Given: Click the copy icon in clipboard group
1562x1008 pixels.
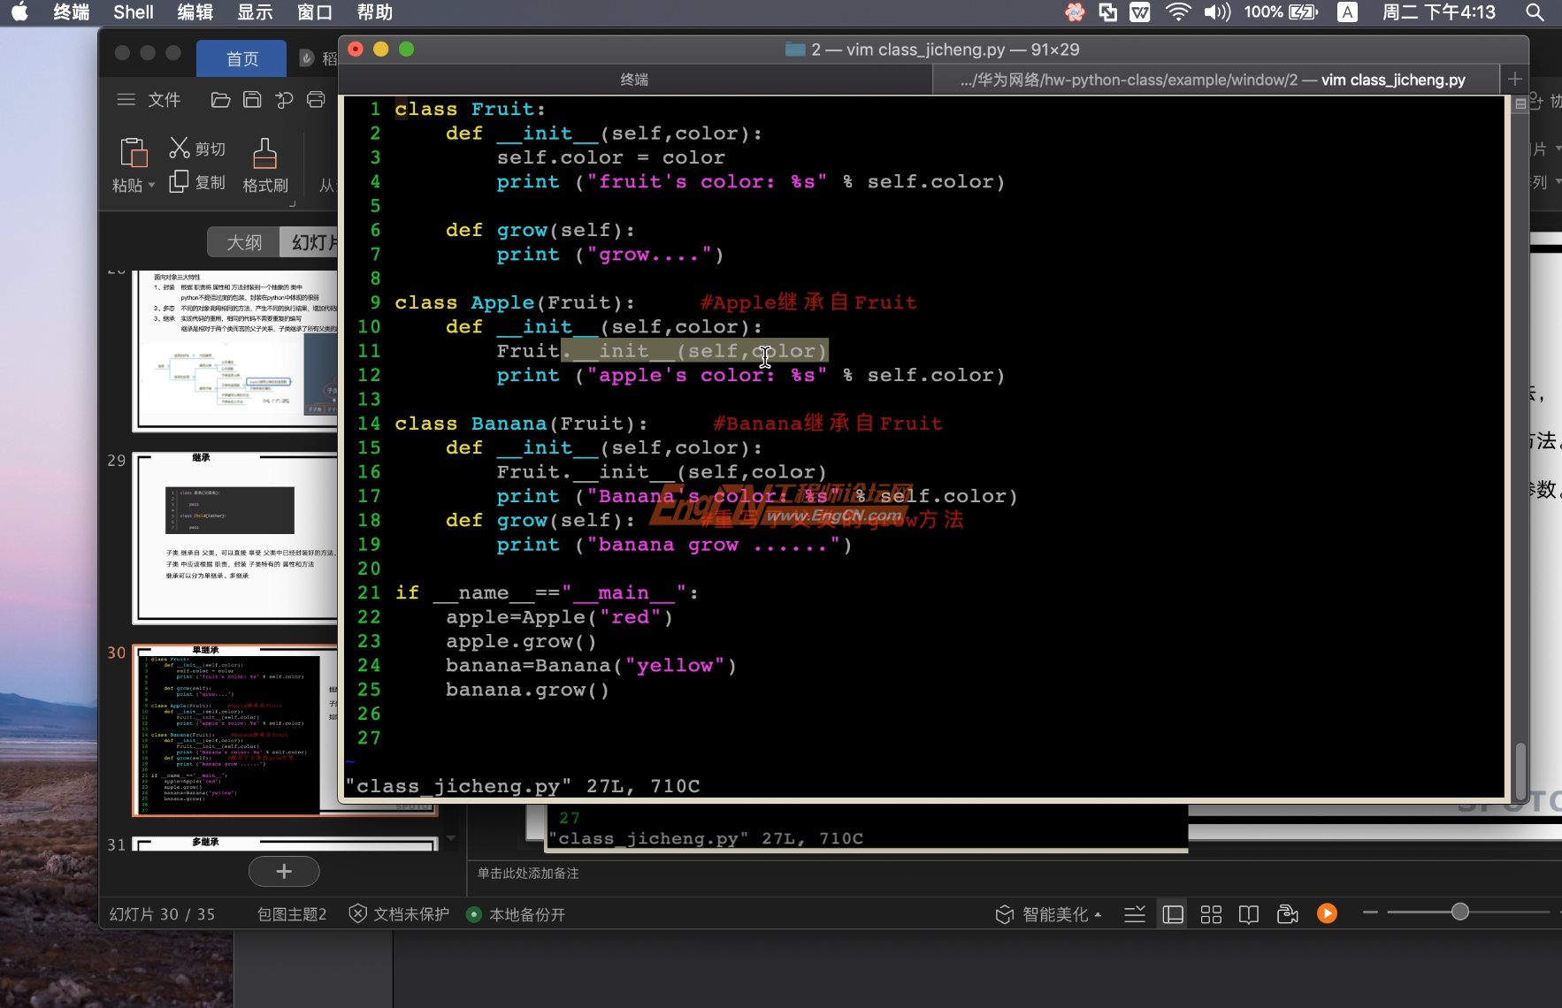Looking at the screenshot, I should (180, 181).
